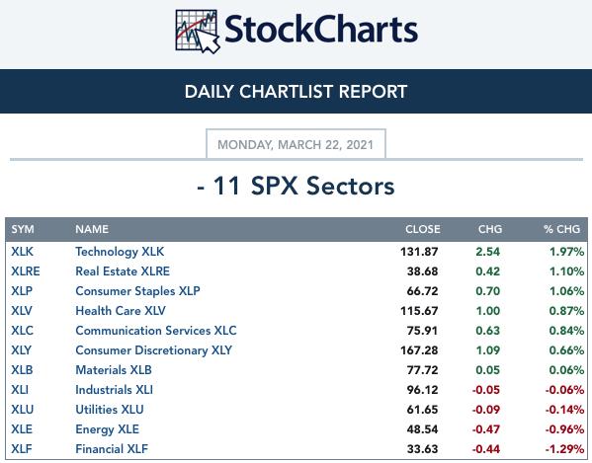Click the XLY ticker symbol
Viewport: 592px width, 463px height.
(x=22, y=349)
